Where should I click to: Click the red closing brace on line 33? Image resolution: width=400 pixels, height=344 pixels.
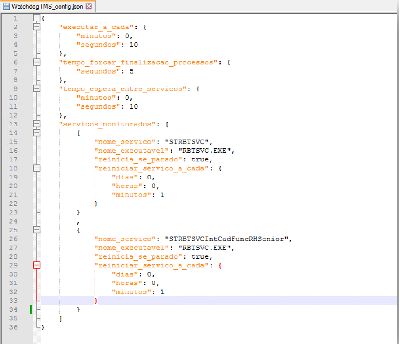pos(96,301)
